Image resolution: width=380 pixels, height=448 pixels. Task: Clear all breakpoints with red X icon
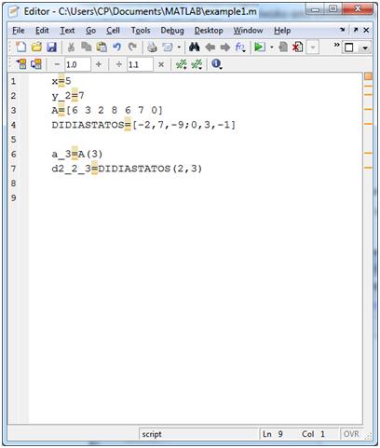298,48
